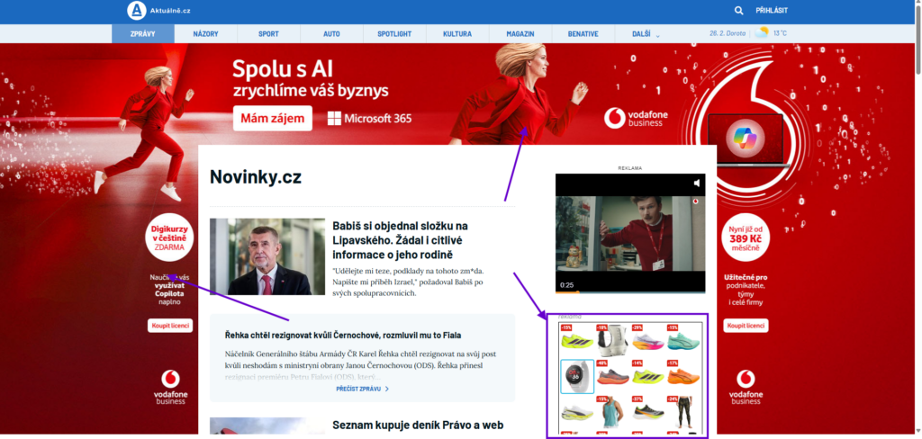Go to the Sport section

[x=268, y=34]
